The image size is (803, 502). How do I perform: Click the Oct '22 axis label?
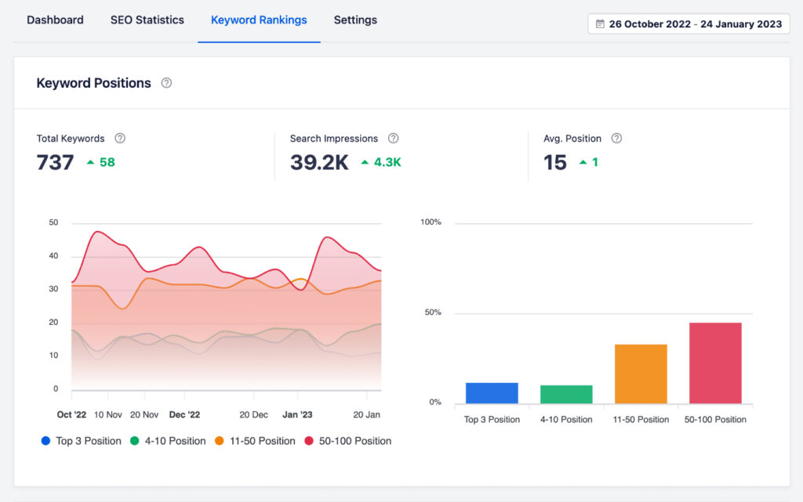71,414
